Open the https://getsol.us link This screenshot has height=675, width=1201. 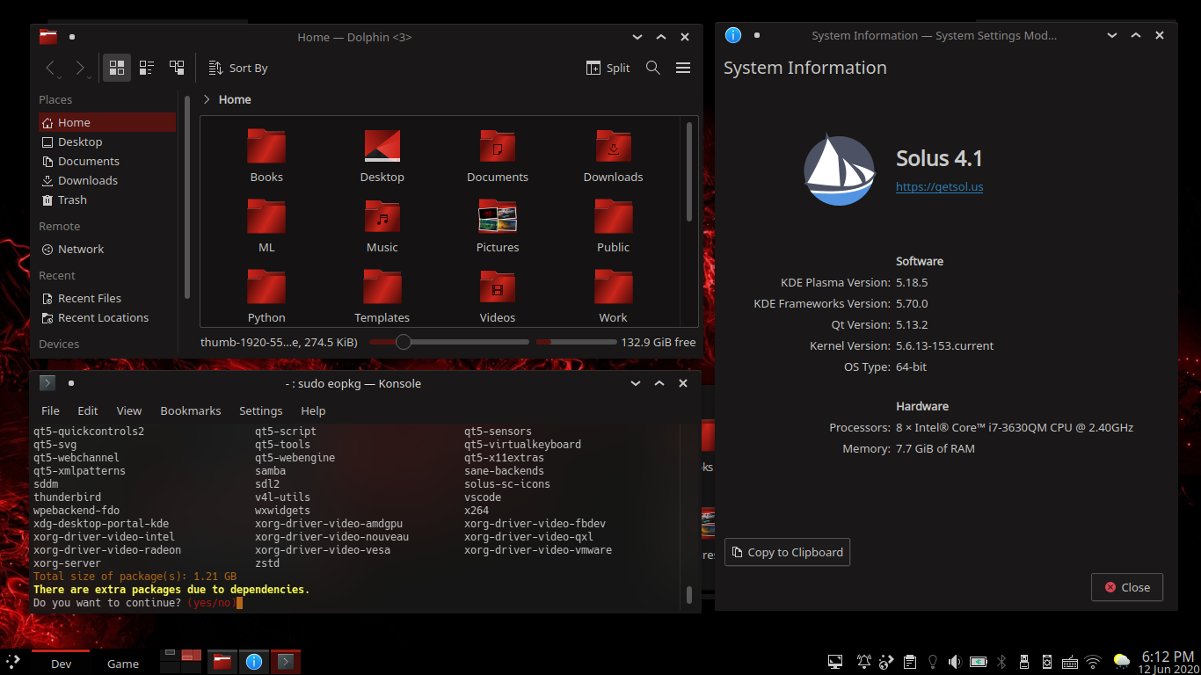point(939,186)
